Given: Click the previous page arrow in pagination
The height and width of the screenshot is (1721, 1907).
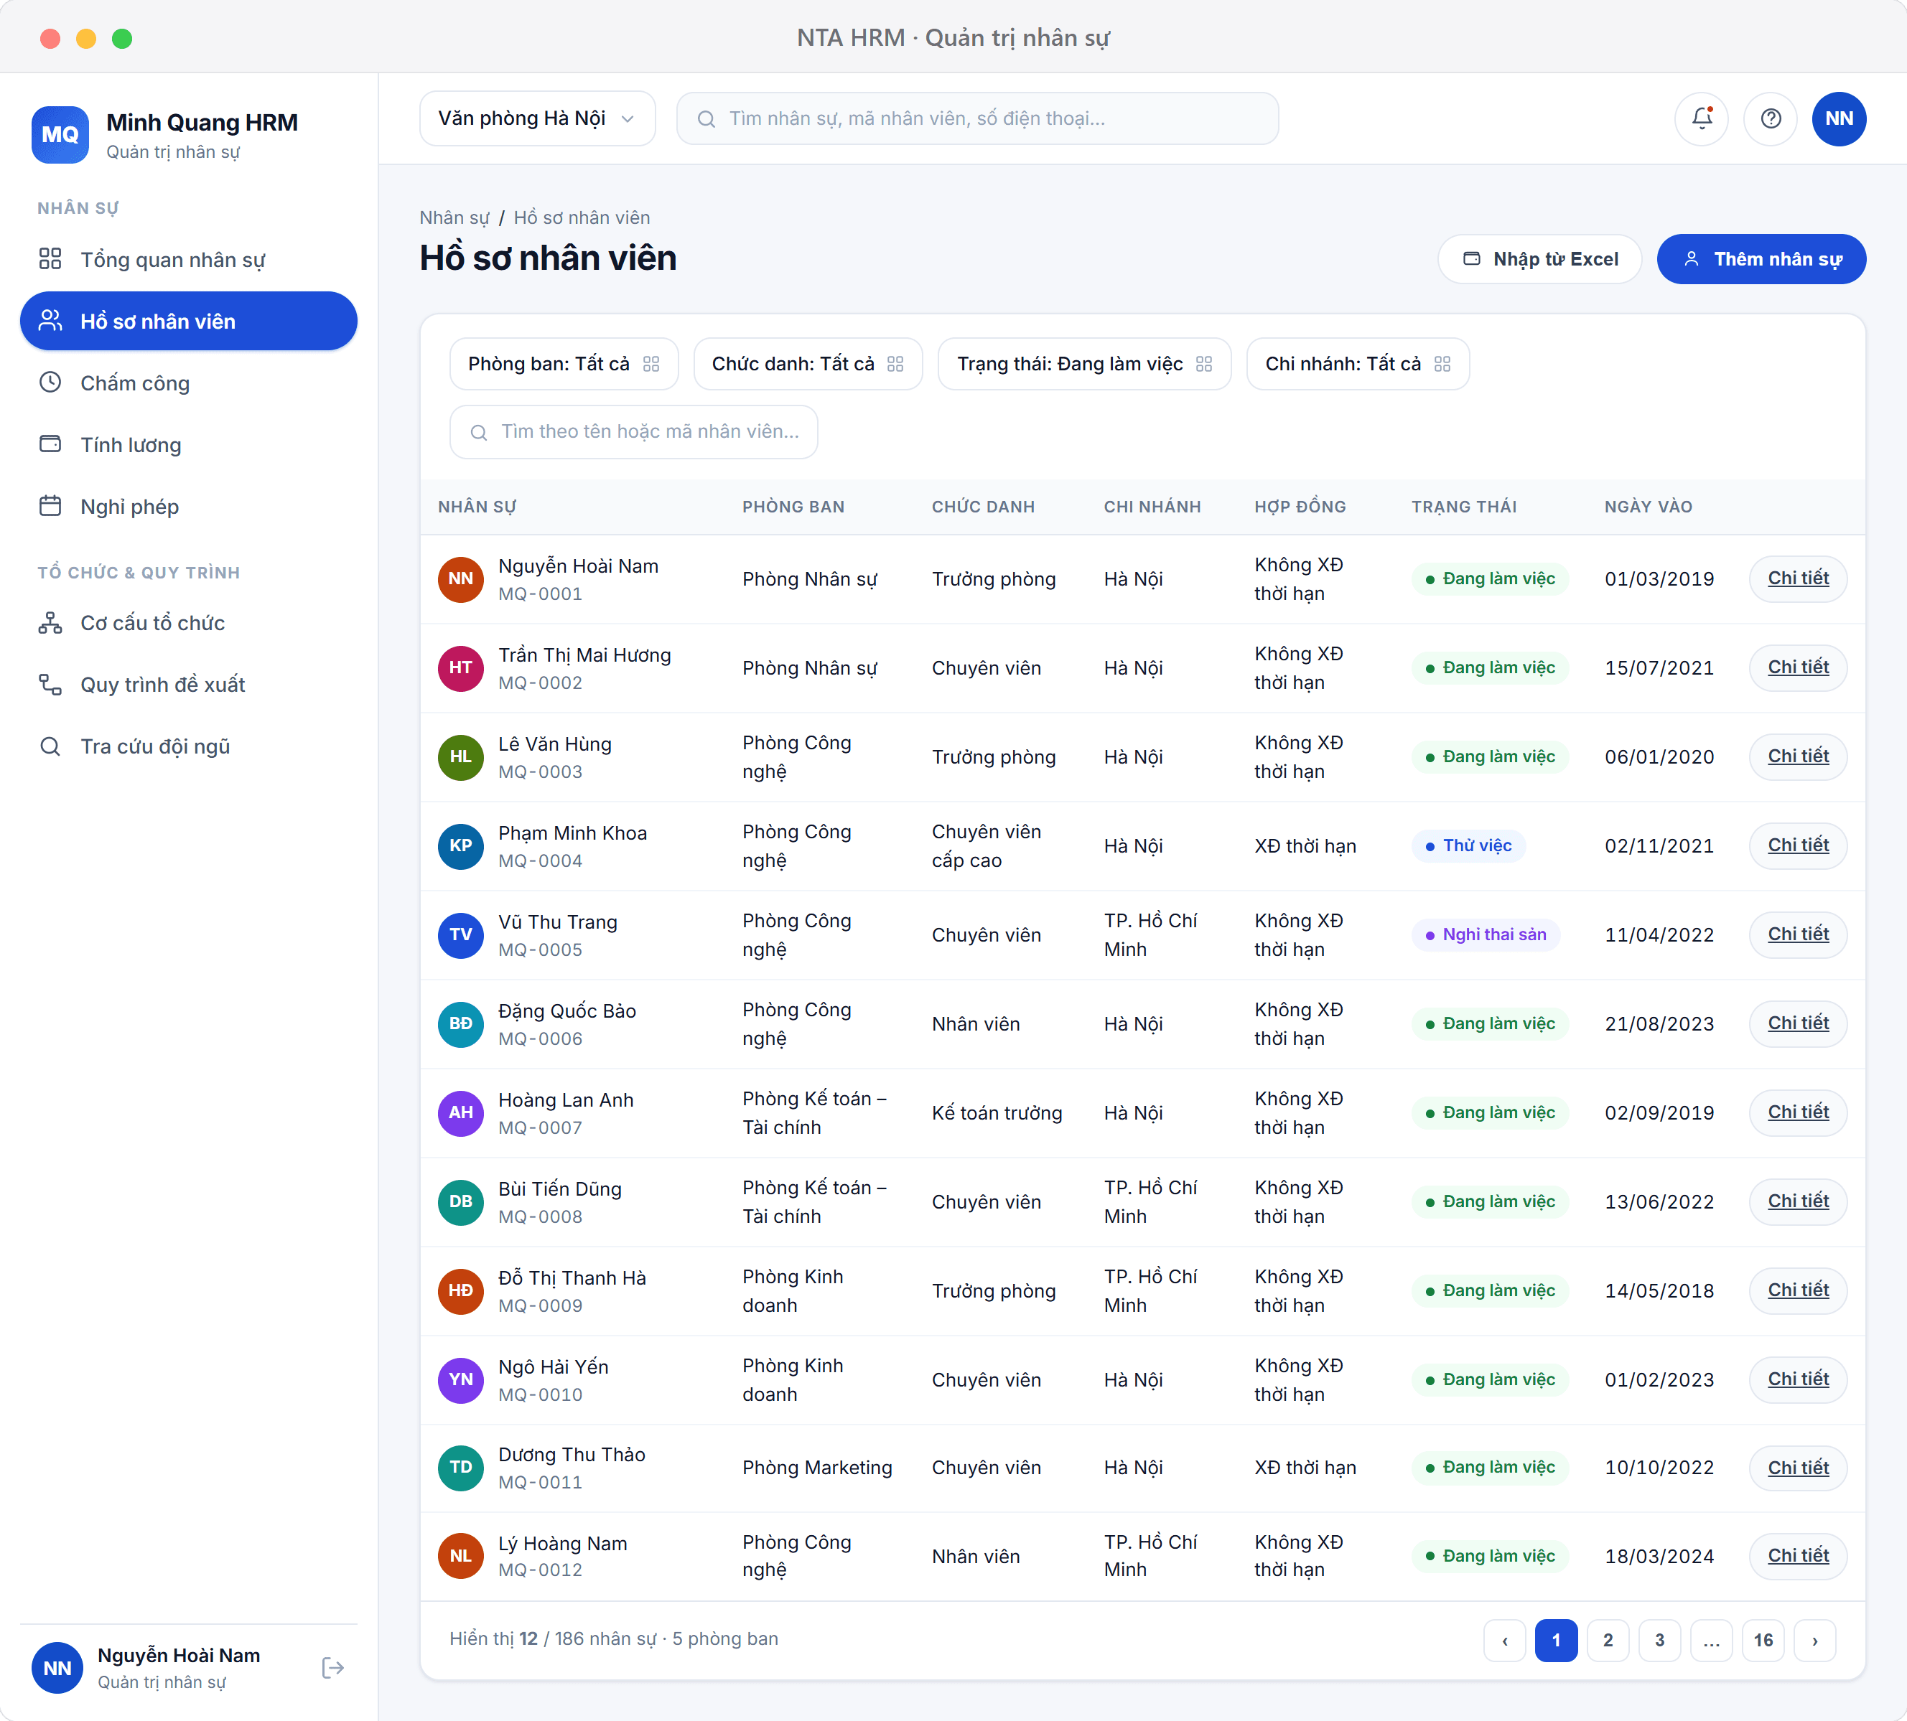Looking at the screenshot, I should point(1504,1640).
